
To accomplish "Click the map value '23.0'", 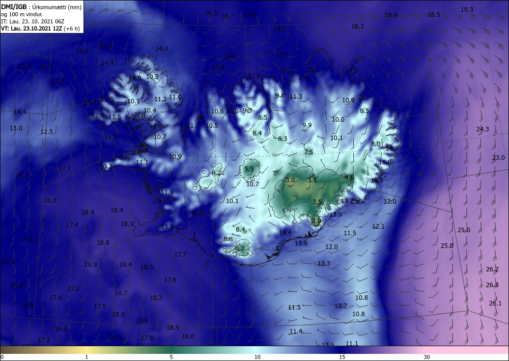I will pyautogui.click(x=498, y=158).
